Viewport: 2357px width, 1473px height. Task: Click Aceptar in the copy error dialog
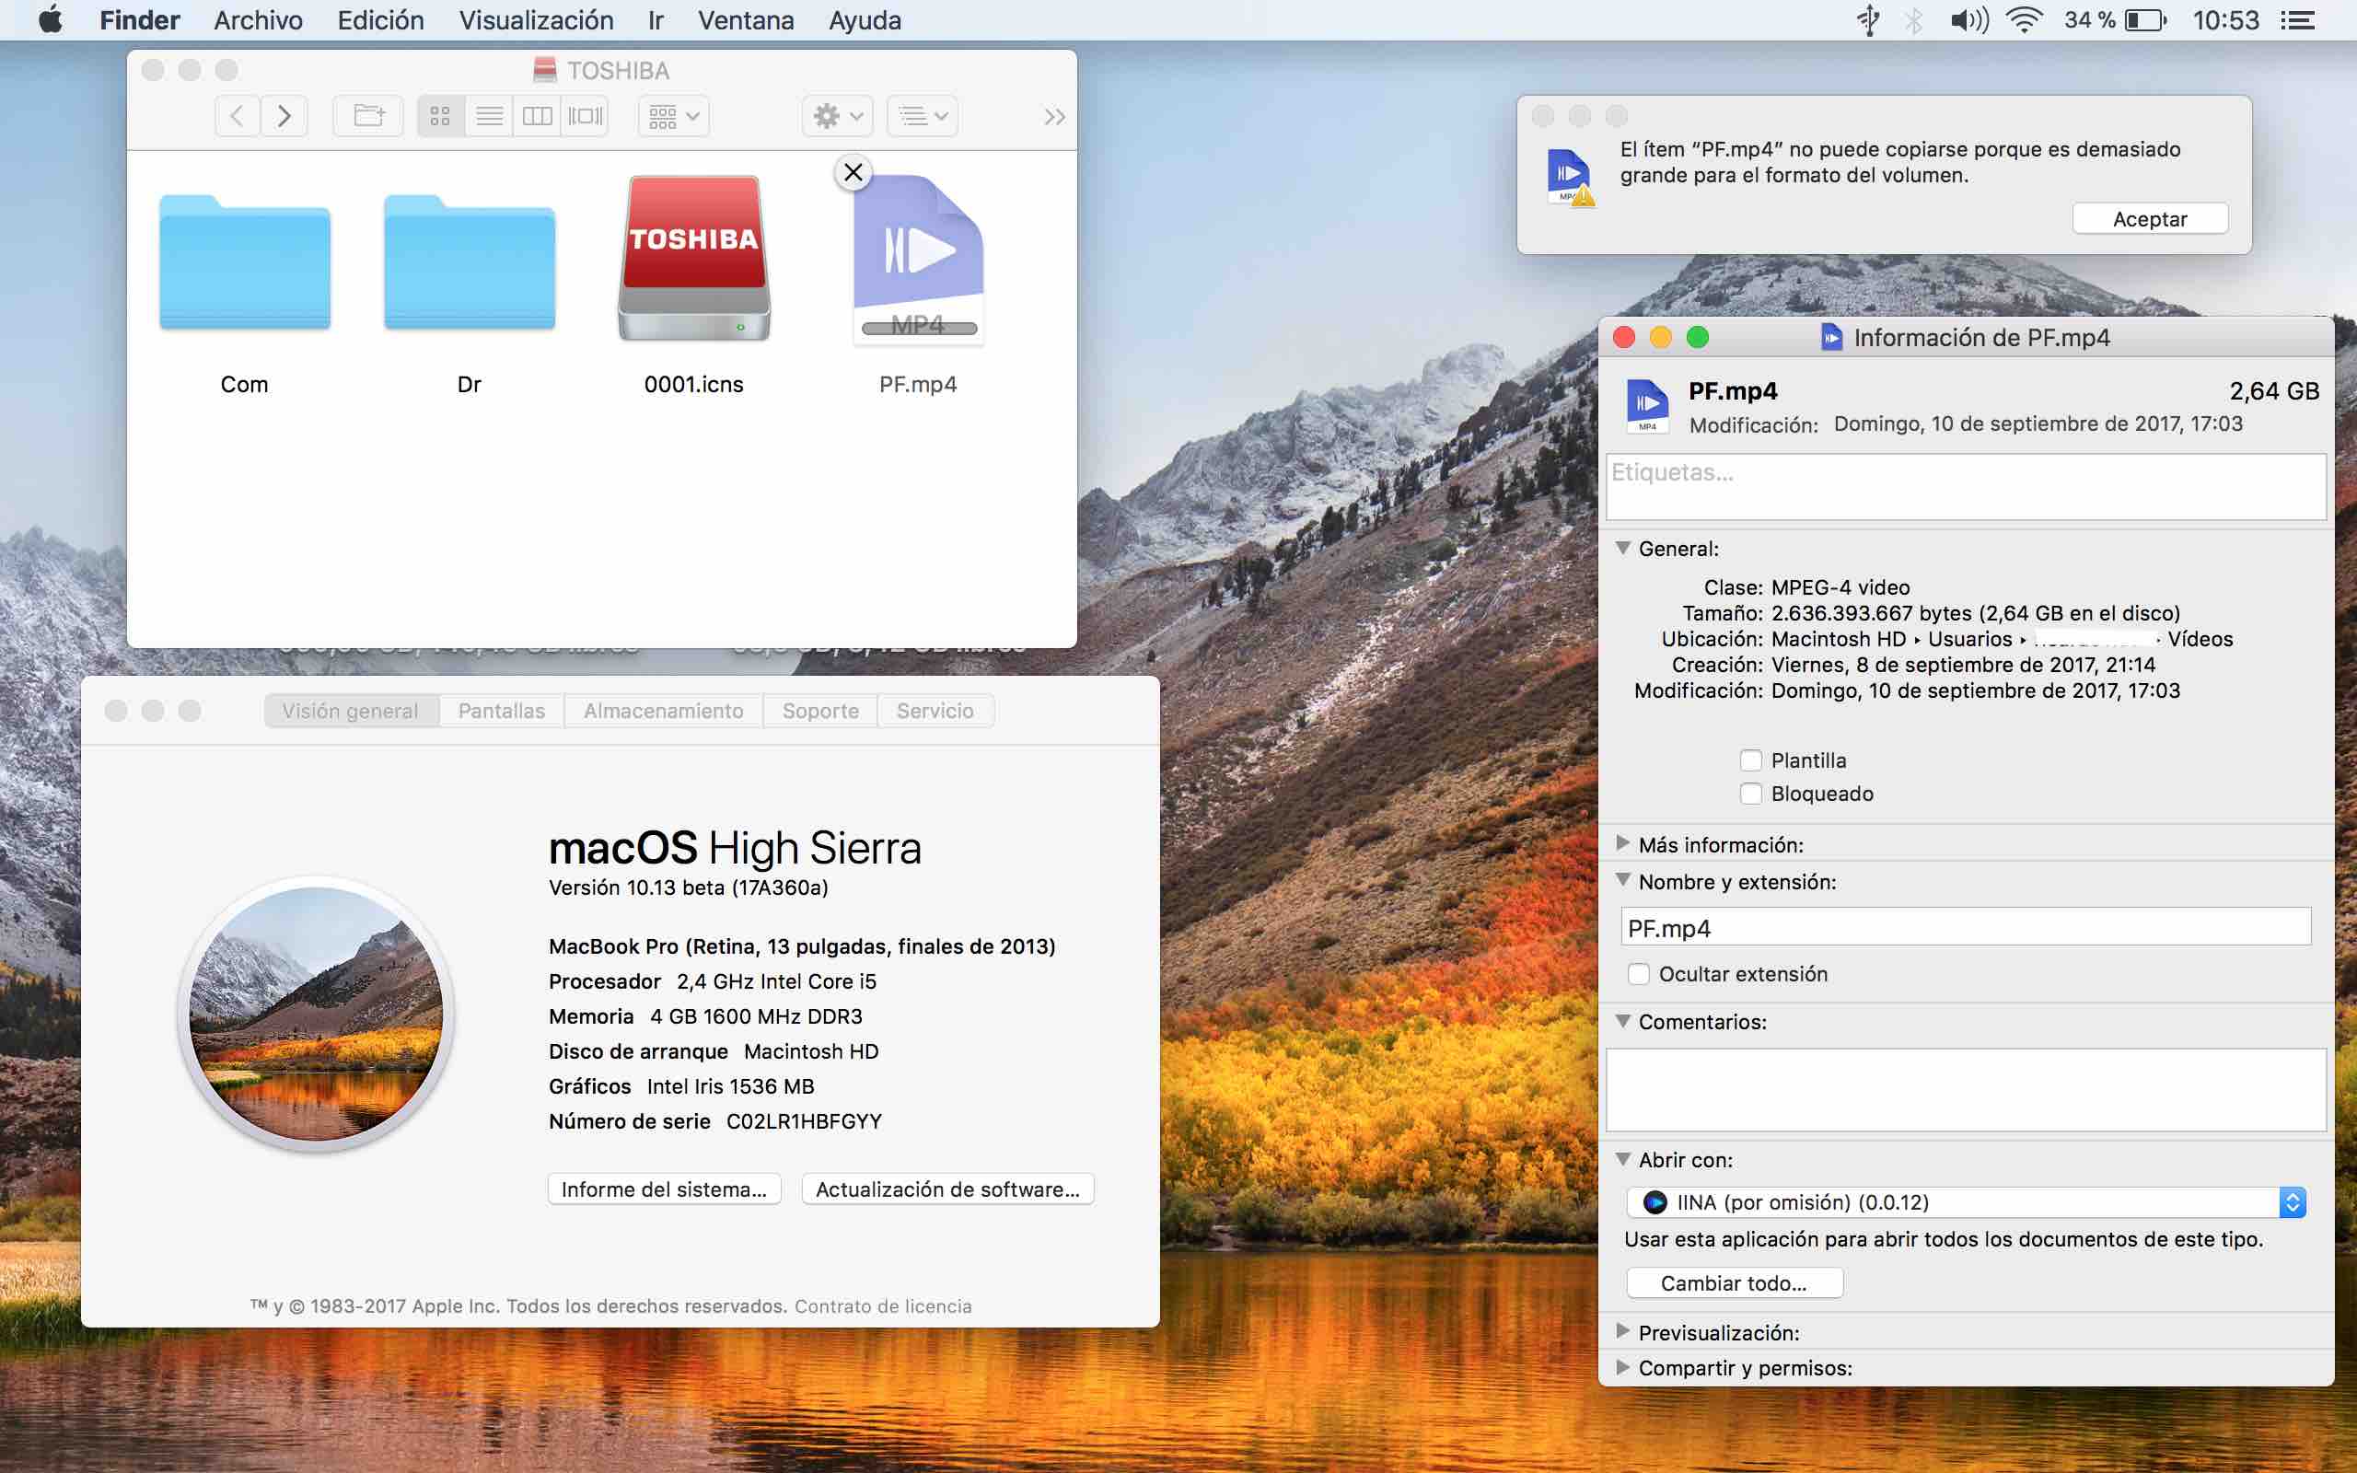pos(2150,219)
